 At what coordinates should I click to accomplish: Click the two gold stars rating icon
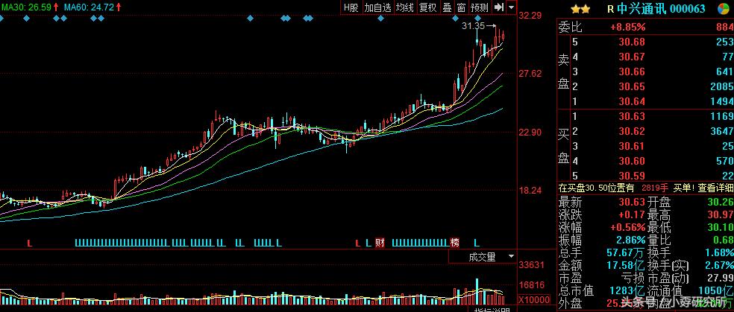point(580,9)
